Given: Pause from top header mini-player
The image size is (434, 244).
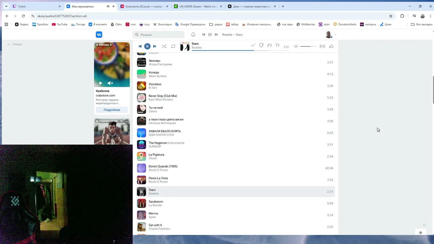Looking at the screenshot, I should (x=210, y=35).
